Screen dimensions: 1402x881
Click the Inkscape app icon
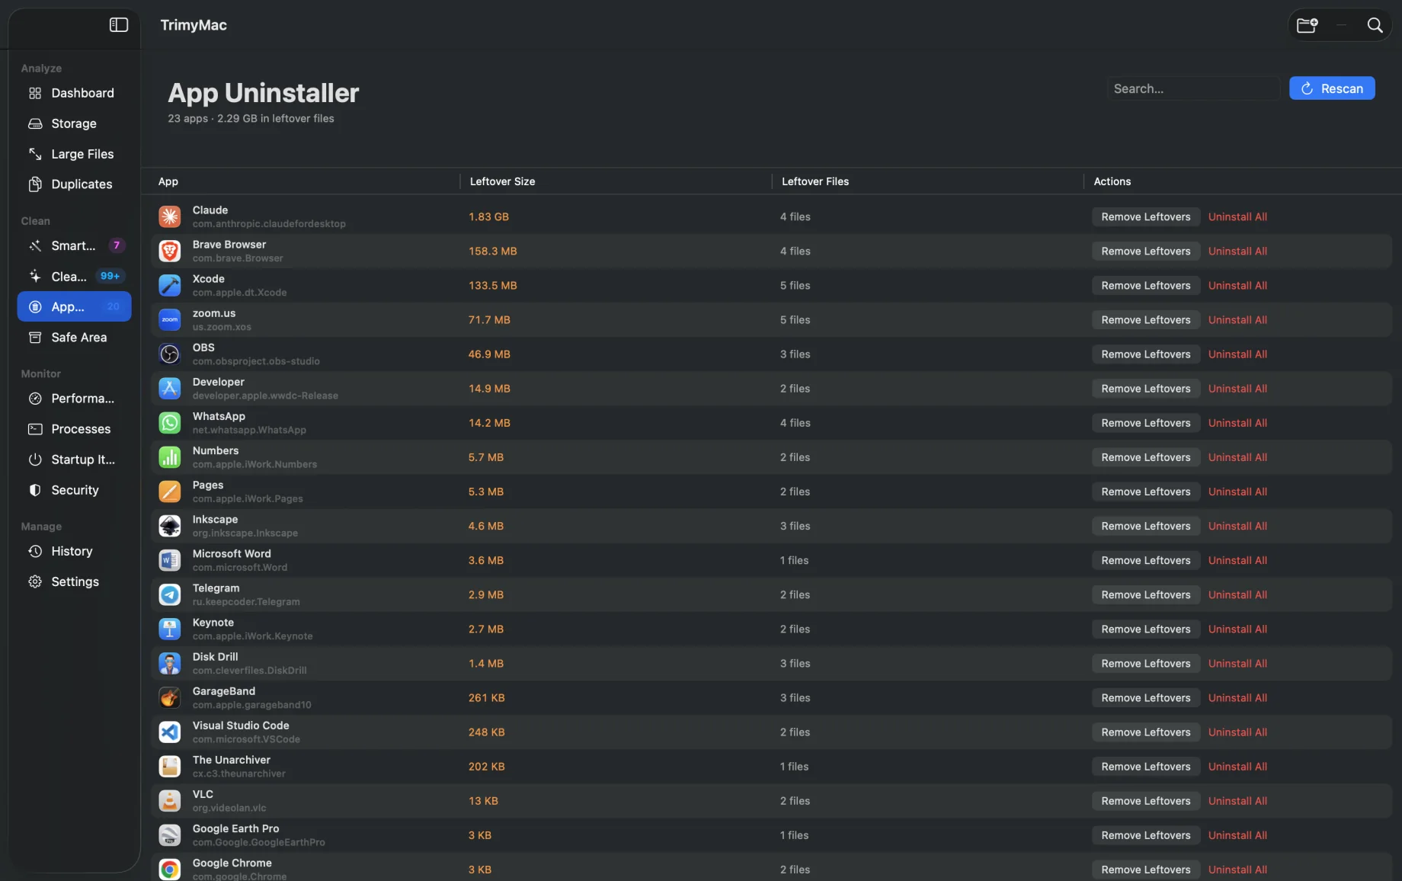(x=169, y=525)
